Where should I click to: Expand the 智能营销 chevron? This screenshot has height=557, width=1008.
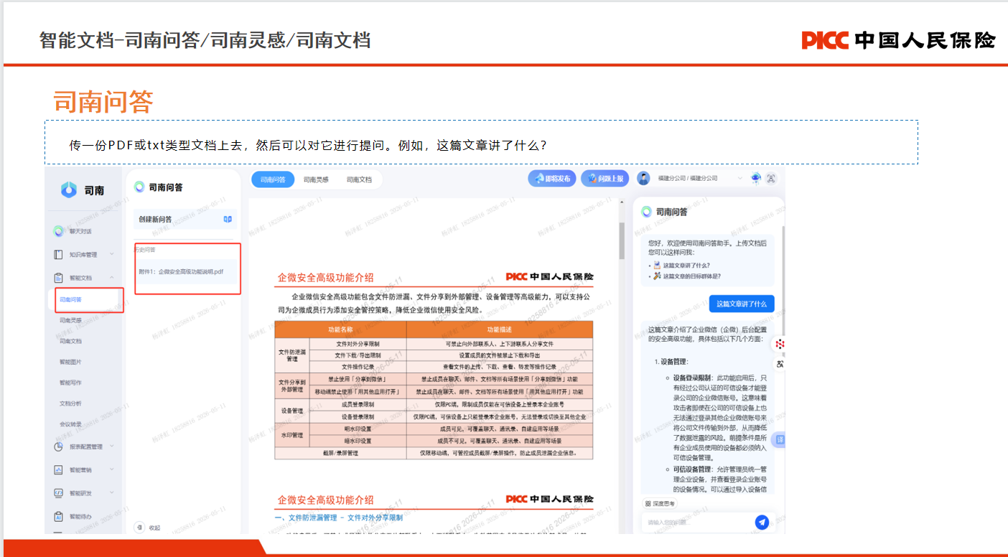(111, 470)
